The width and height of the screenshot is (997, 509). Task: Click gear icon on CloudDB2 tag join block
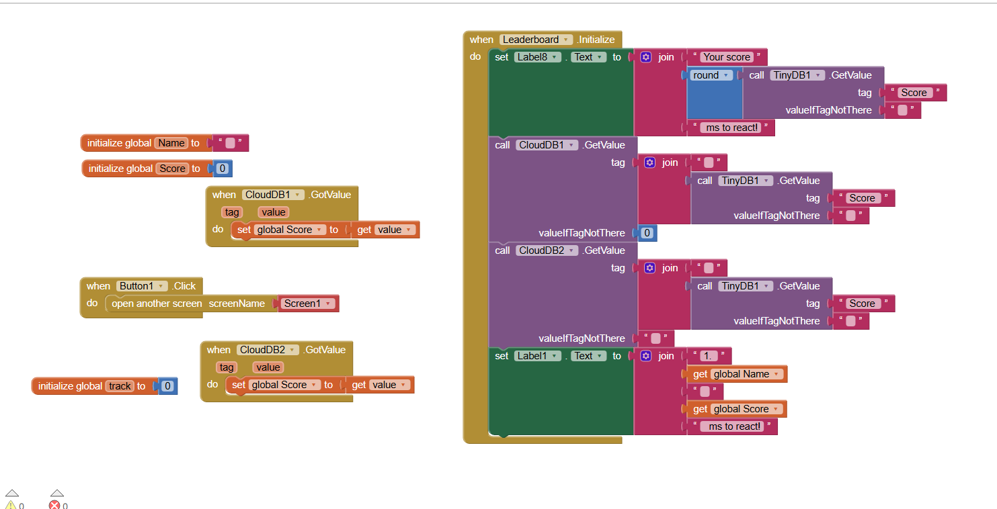649,268
